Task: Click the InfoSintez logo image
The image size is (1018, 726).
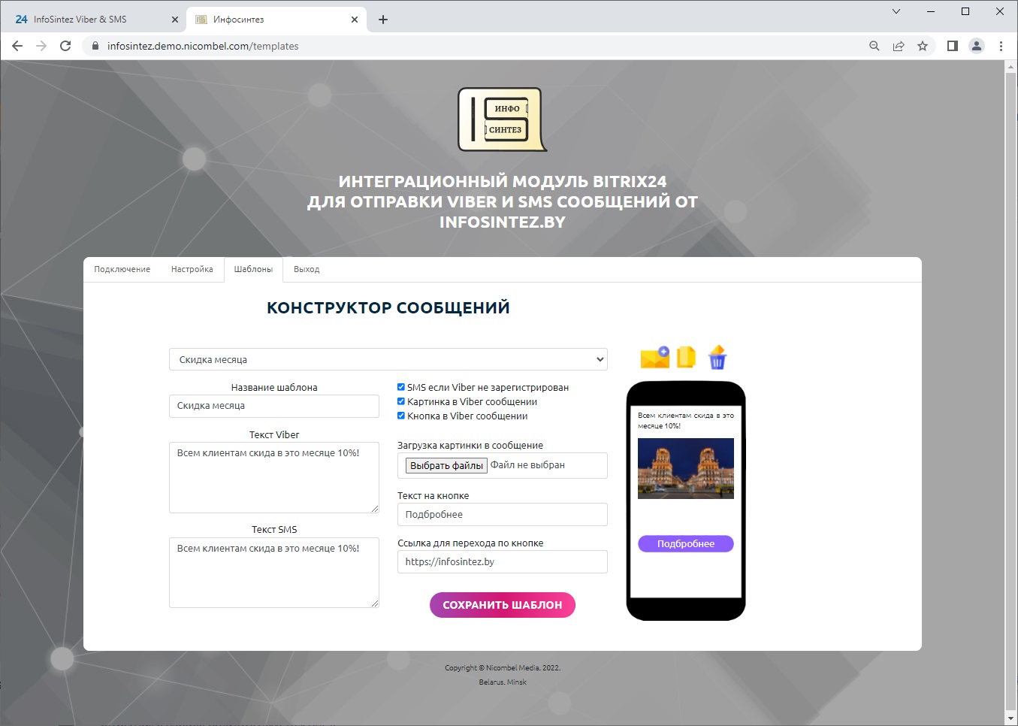Action: [503, 119]
